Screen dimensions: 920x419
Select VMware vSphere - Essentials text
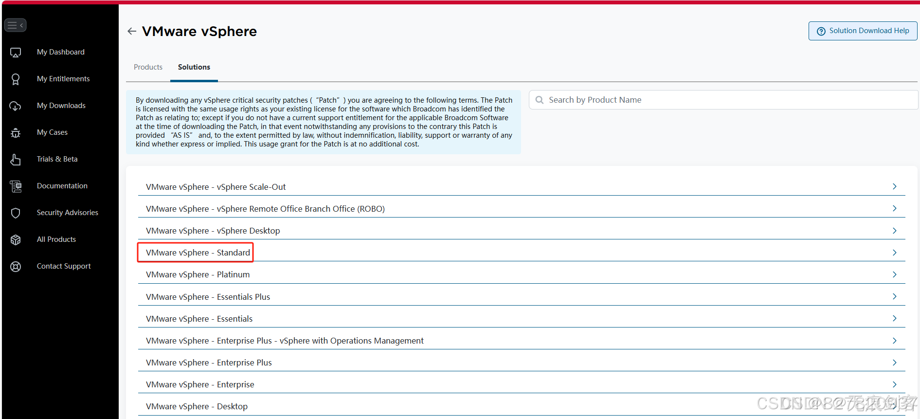tap(199, 319)
